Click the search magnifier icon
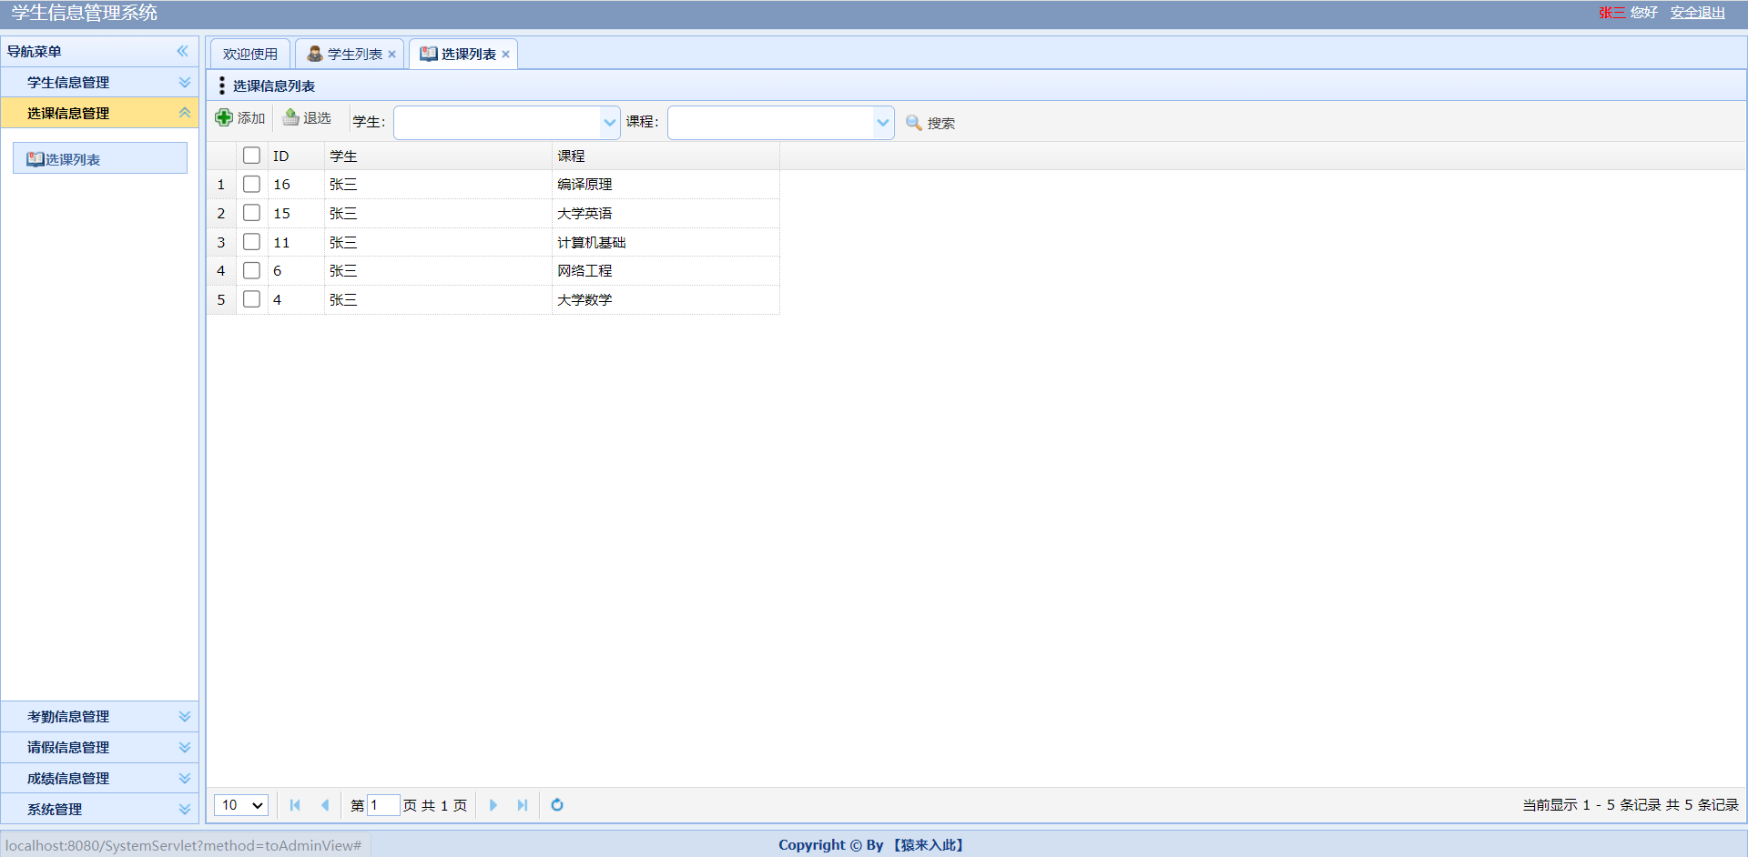Screen dimensions: 1748x857 coord(914,123)
